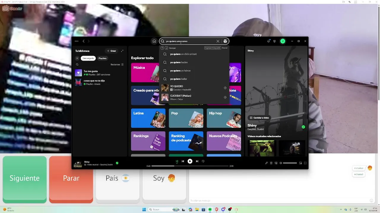The height and width of the screenshot is (213, 380).
Task: Open the Browse icon beside the search field
Action: (225, 41)
